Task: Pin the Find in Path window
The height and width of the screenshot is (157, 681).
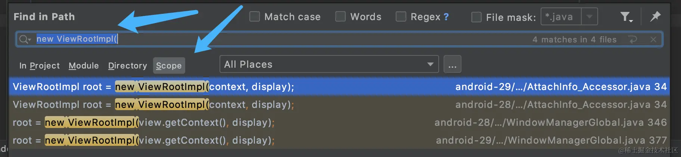Action: pyautogui.click(x=655, y=16)
